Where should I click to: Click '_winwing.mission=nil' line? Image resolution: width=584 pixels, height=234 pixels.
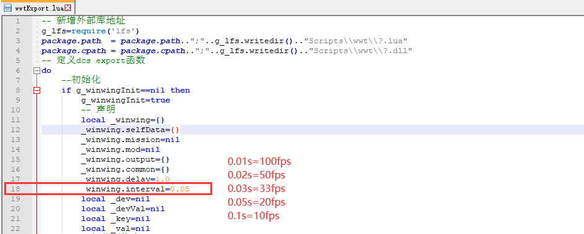coord(131,140)
